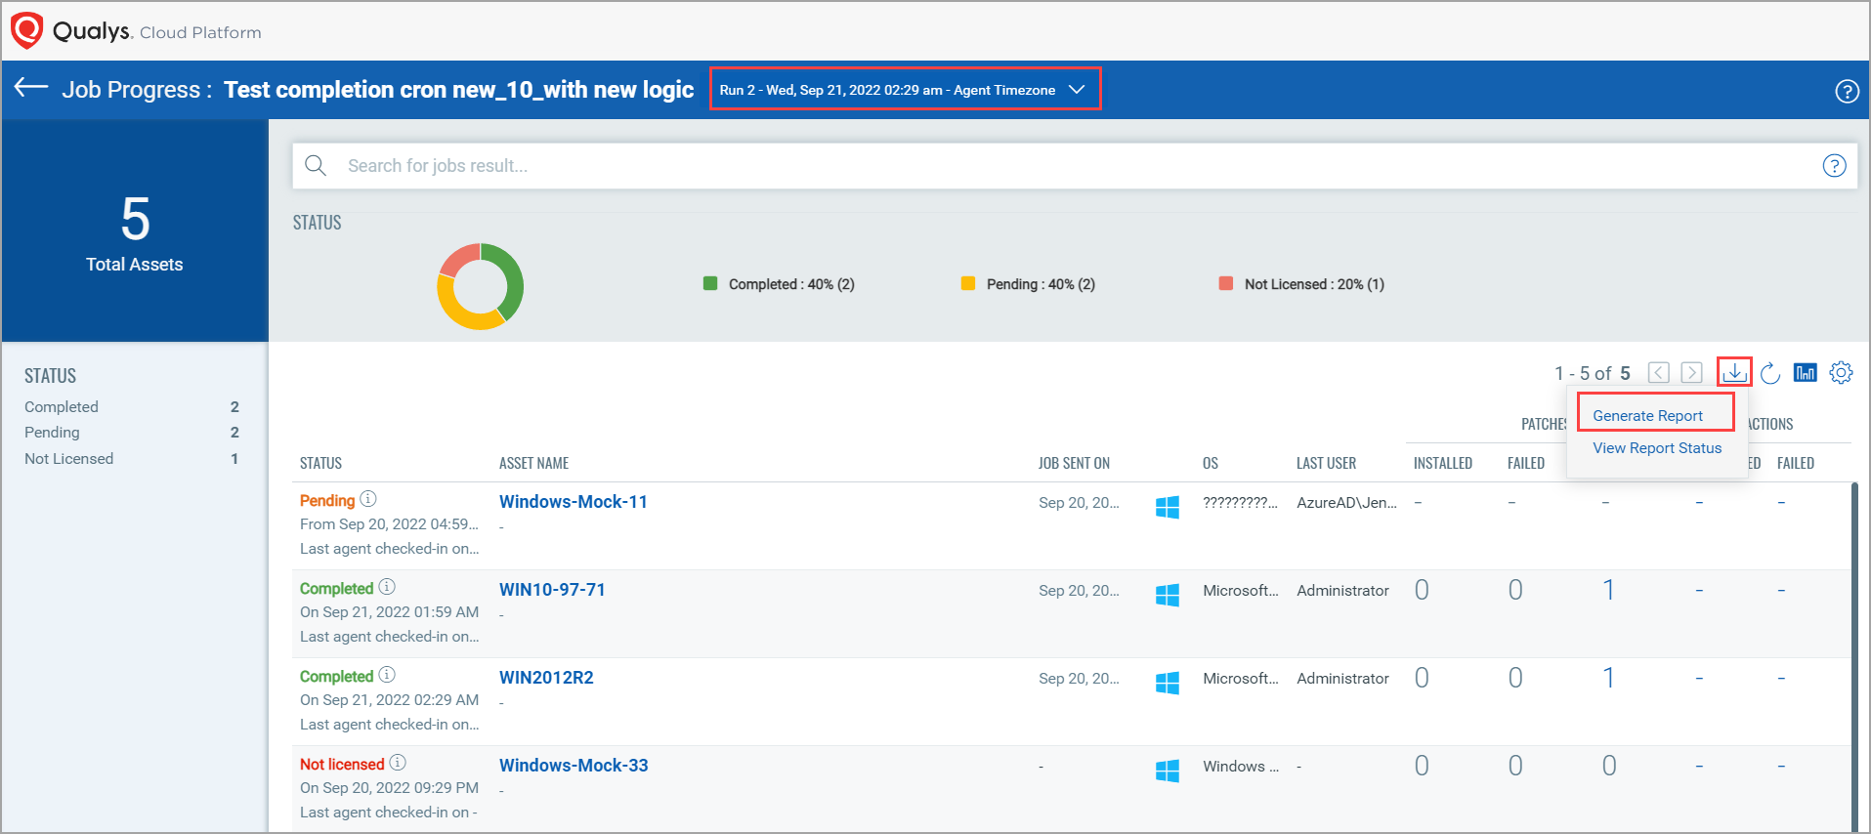This screenshot has width=1871, height=834.
Task: Click Not Licensed 20% legend swatch
Action: [x=1226, y=283]
